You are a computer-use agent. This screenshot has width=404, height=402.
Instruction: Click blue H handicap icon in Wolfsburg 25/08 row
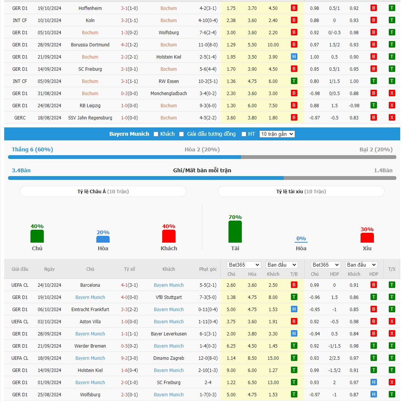[x=374, y=394]
